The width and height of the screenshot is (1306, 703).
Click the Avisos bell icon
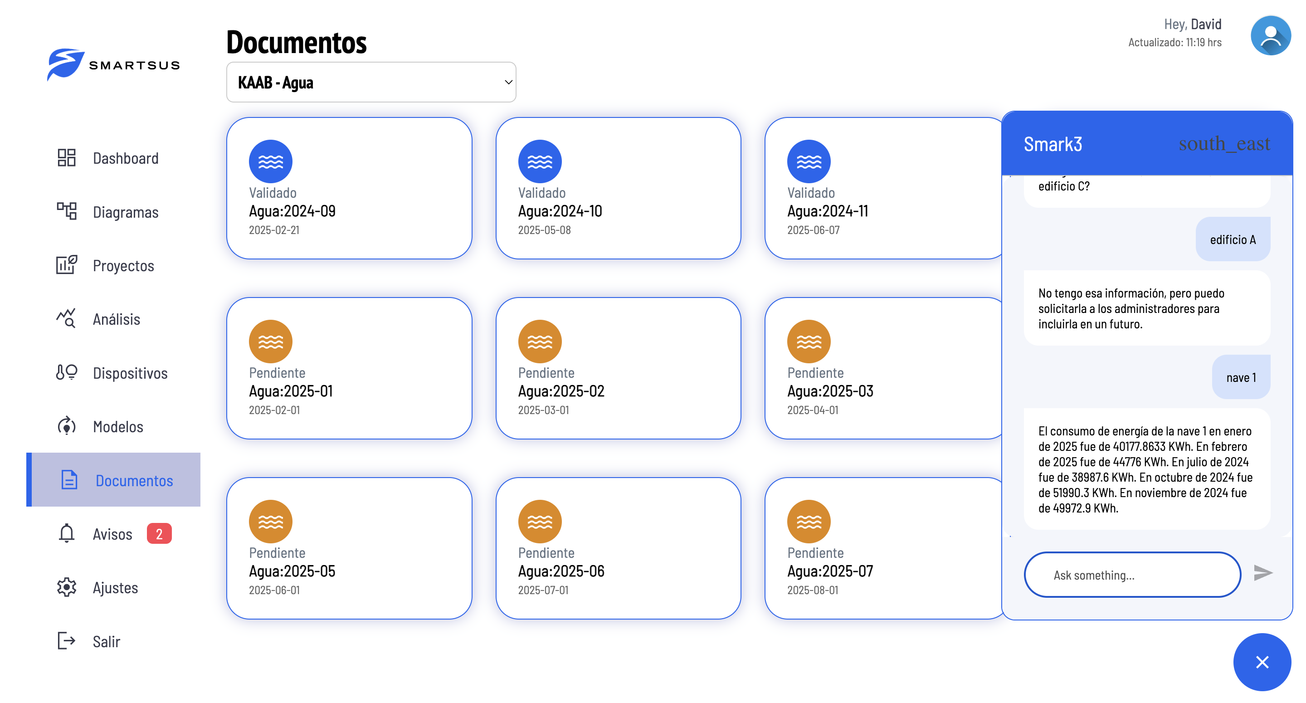click(x=66, y=533)
